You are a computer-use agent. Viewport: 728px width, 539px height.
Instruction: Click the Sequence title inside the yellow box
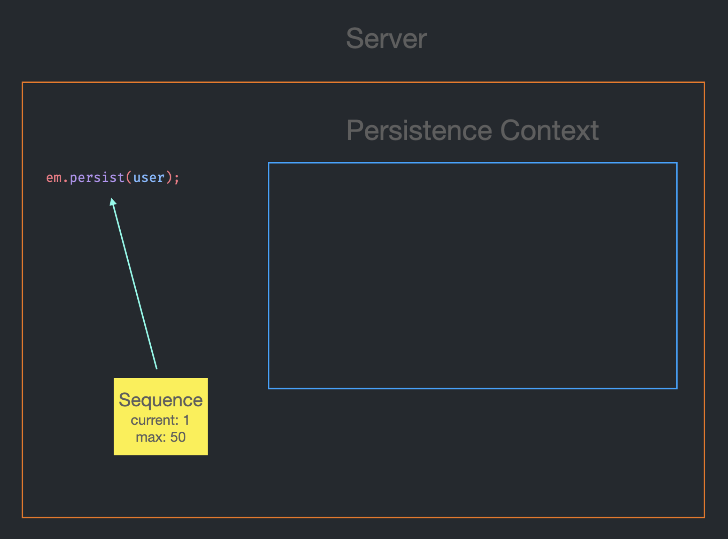[160, 400]
